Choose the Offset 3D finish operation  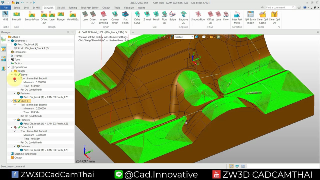(x=93, y=17)
